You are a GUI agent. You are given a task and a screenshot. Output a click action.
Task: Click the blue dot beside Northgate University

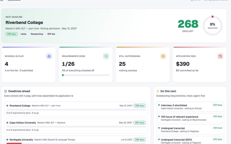pos(7,140)
